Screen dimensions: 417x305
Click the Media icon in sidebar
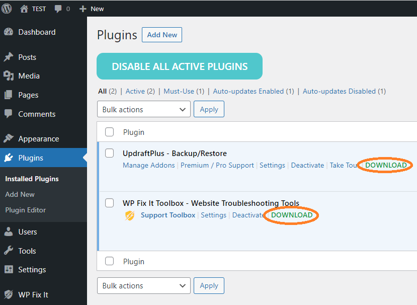(9, 76)
